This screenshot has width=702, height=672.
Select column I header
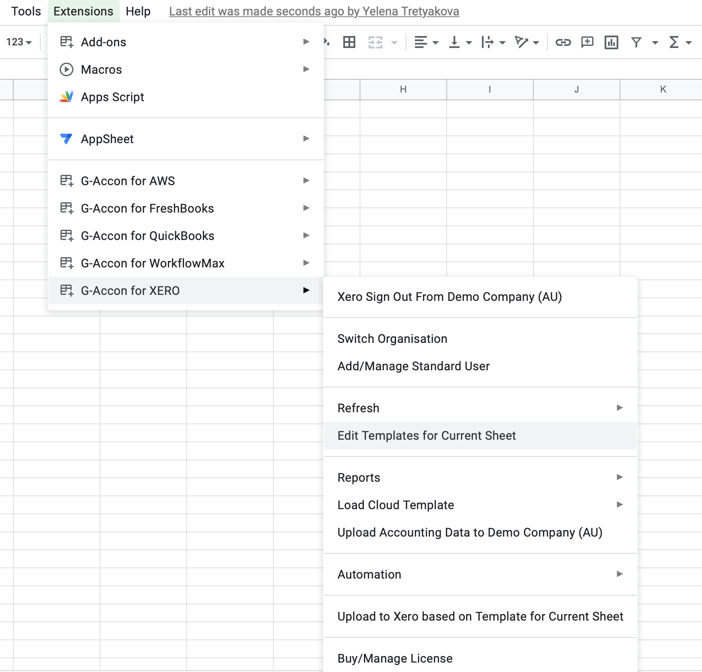click(x=490, y=90)
